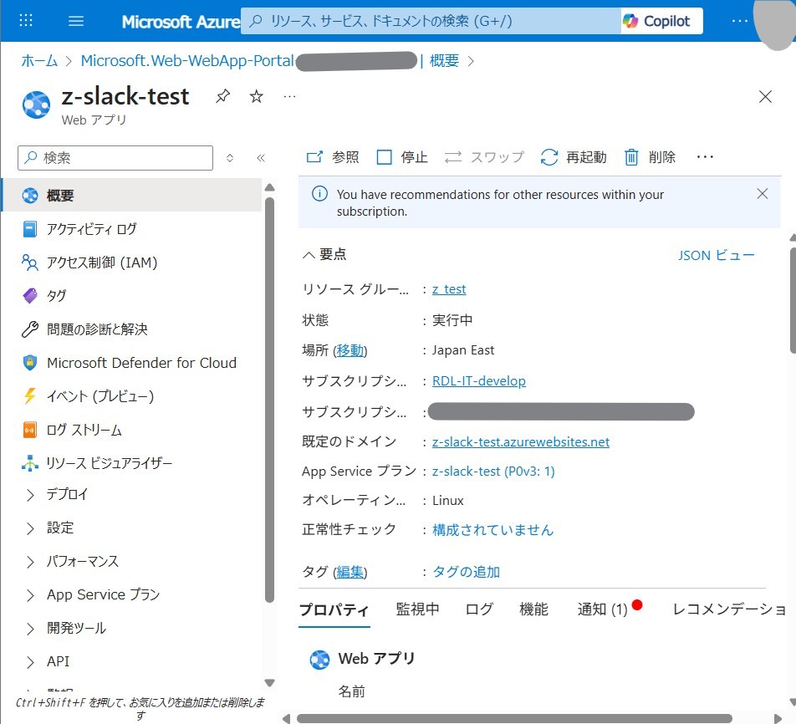
Task: Go to ホーム breadcrumb
Action: [x=39, y=61]
